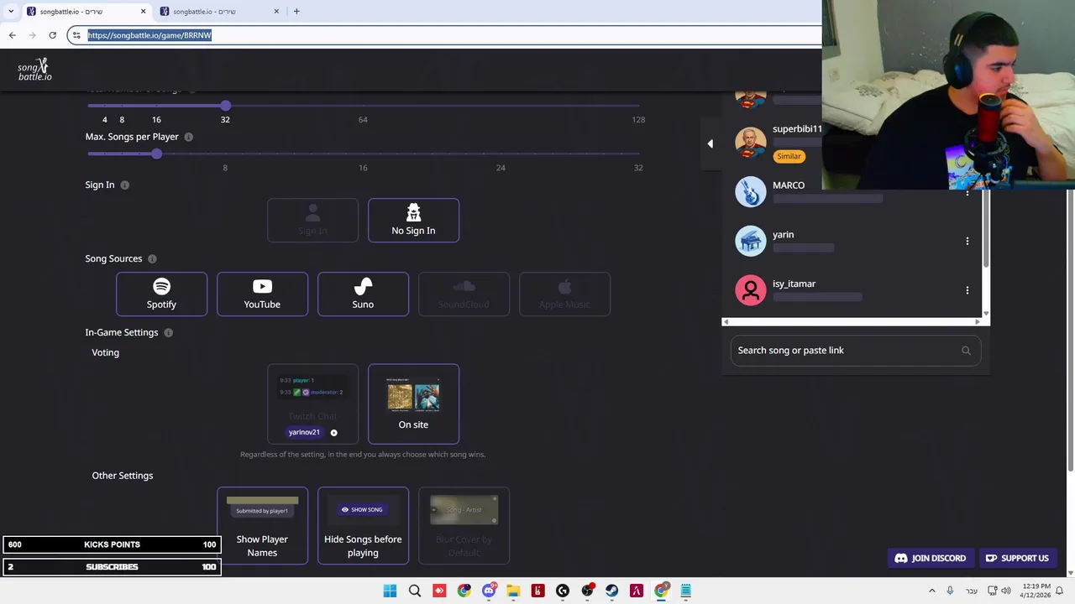Click the player list vertical scrollbar
The image size is (1075, 604).
tap(986, 229)
